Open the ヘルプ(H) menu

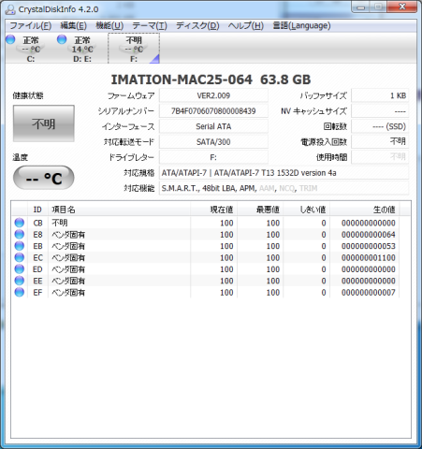pyautogui.click(x=246, y=25)
